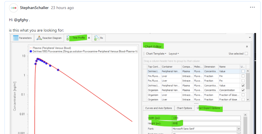Image resolution: width=262 pixels, height=134 pixels.
Task: Sort by the Name column header
Action: click(x=229, y=67)
